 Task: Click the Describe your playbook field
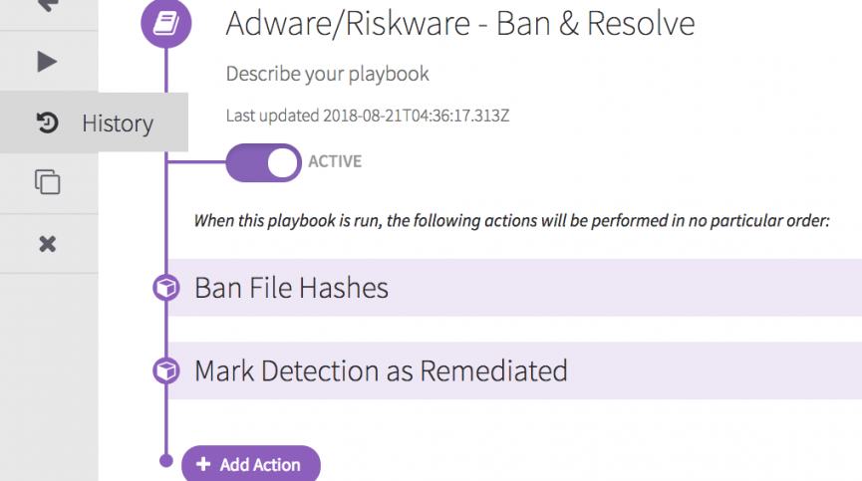(x=328, y=75)
